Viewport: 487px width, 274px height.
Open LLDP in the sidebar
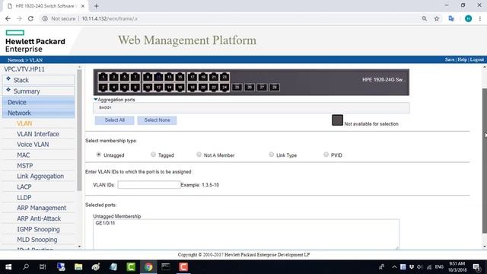(24, 197)
